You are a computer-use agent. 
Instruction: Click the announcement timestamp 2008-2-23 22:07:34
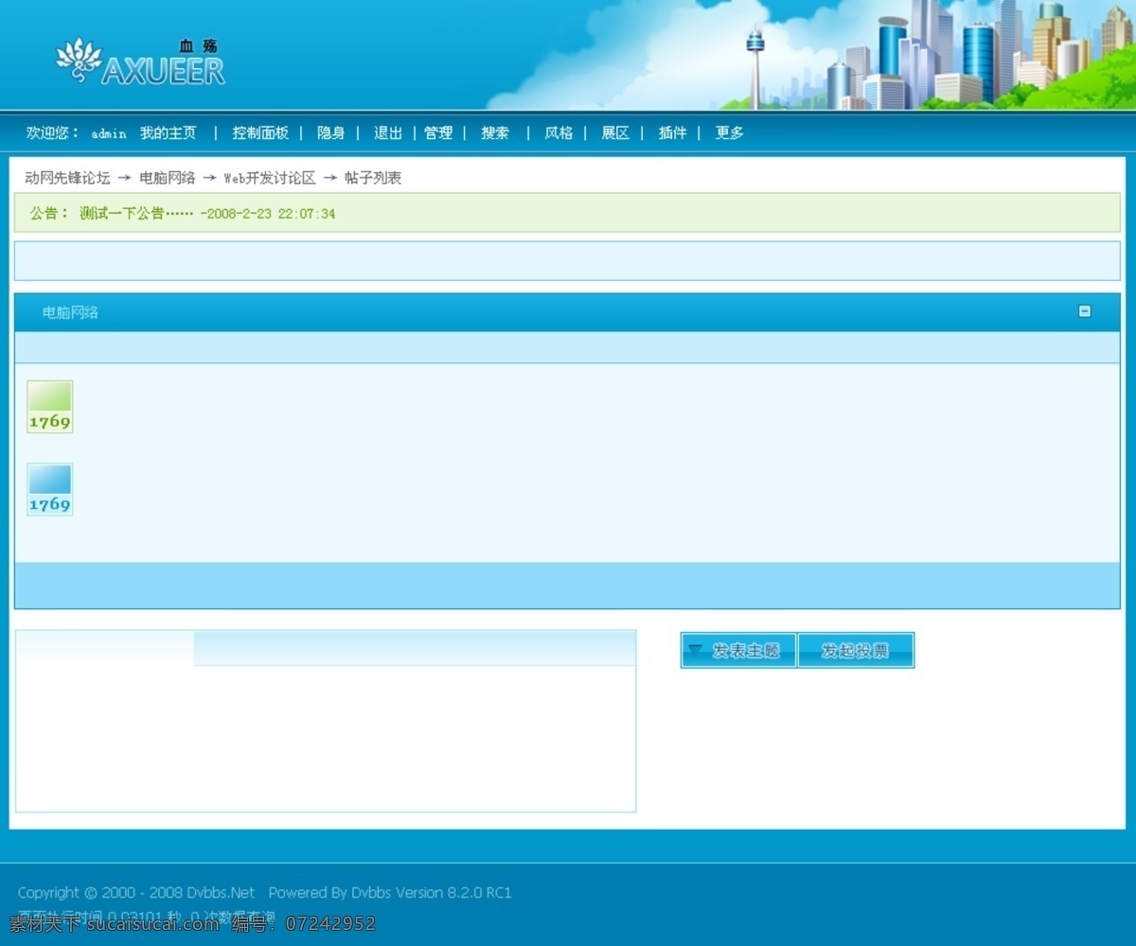pyautogui.click(x=270, y=214)
